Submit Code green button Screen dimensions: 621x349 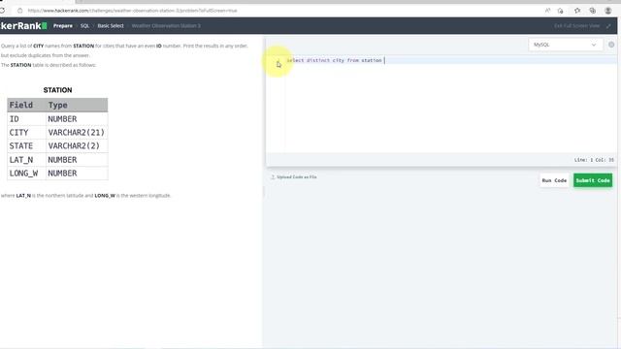pos(593,180)
